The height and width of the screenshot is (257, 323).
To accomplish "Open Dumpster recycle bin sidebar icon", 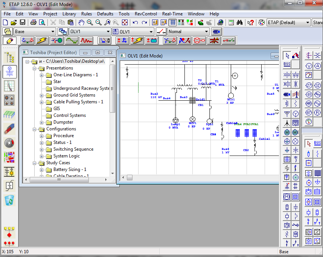I will coord(9,200).
